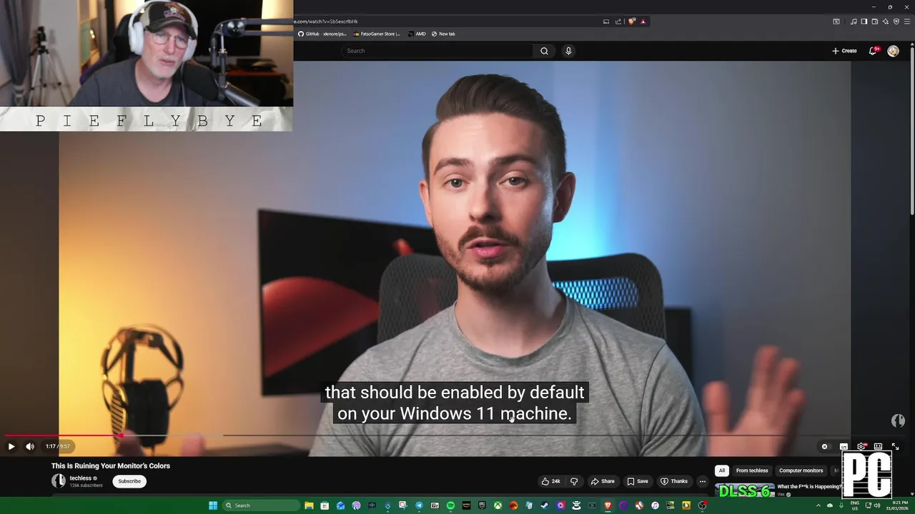The height and width of the screenshot is (514, 915).
Task: Select the From techless chip
Action: 752,470
